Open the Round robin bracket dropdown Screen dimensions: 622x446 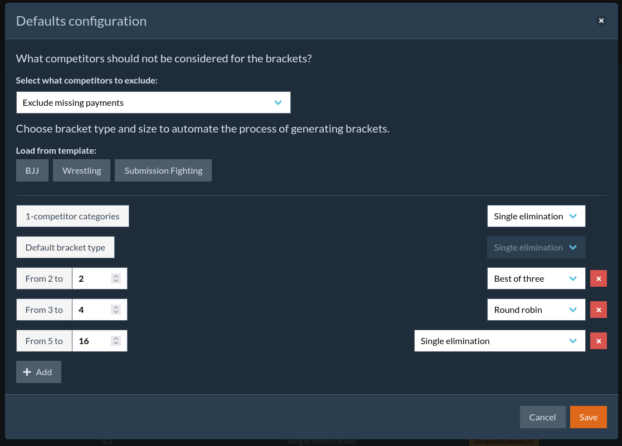pyautogui.click(x=536, y=310)
